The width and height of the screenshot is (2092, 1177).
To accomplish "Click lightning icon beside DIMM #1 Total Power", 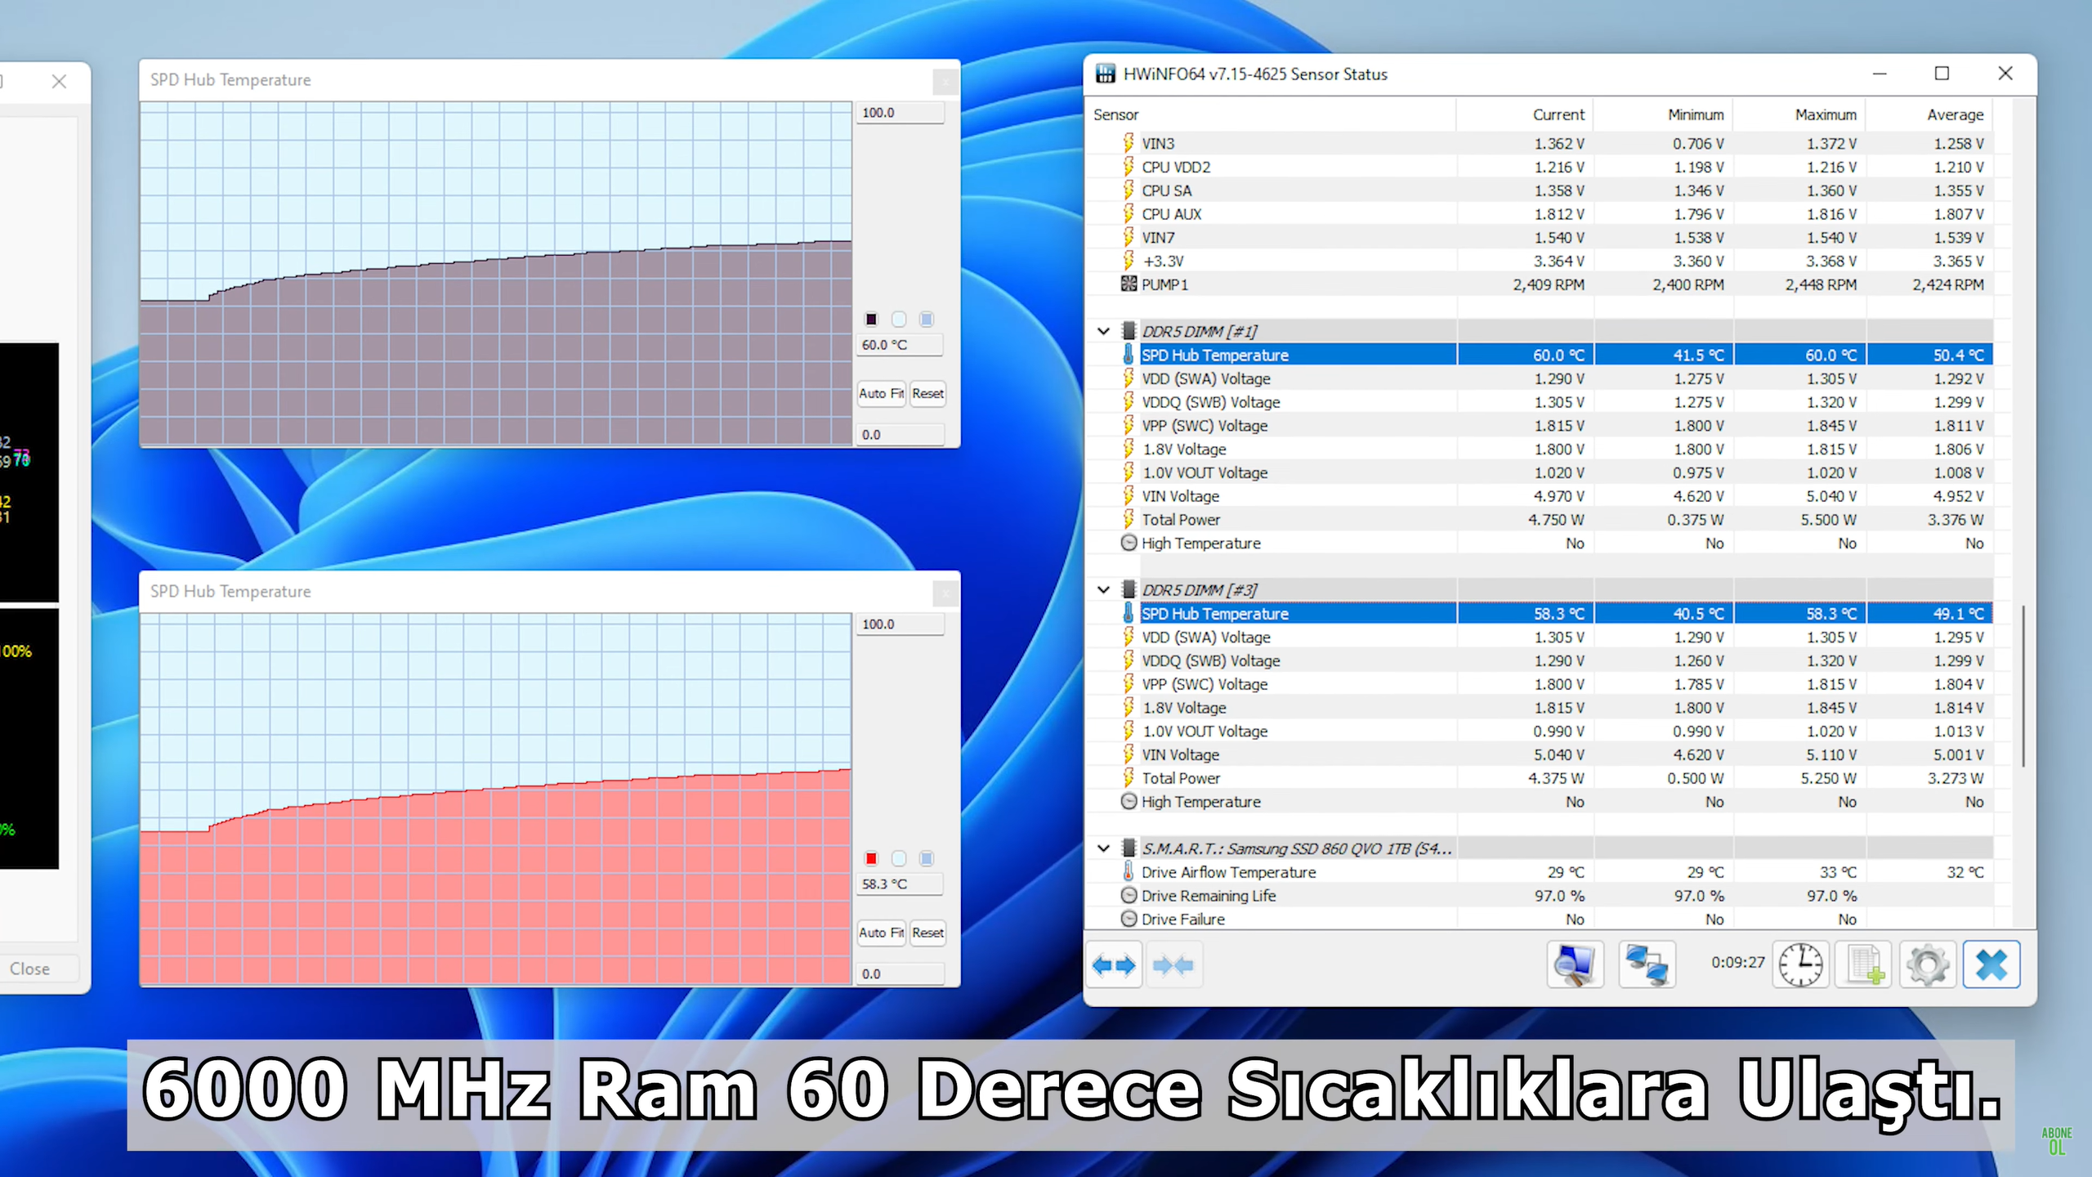I will [1129, 519].
